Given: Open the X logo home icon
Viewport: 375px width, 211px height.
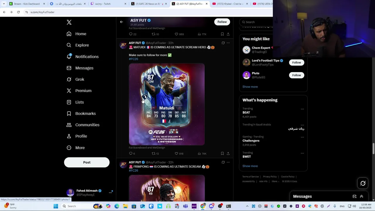Looking at the screenshot, I should coord(69,22).
